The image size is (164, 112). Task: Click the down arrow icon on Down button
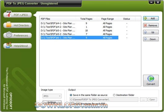(x=145, y=39)
